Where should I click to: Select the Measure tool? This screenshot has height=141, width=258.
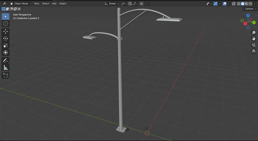click(x=5, y=68)
